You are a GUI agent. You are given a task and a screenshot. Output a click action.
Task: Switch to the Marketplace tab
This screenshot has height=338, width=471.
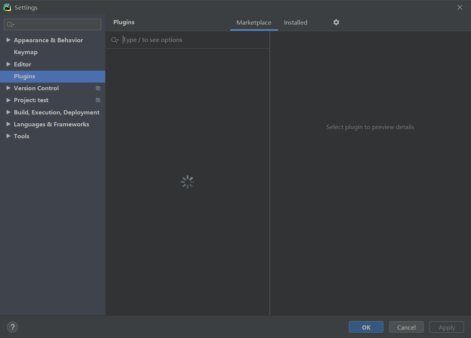[254, 23]
